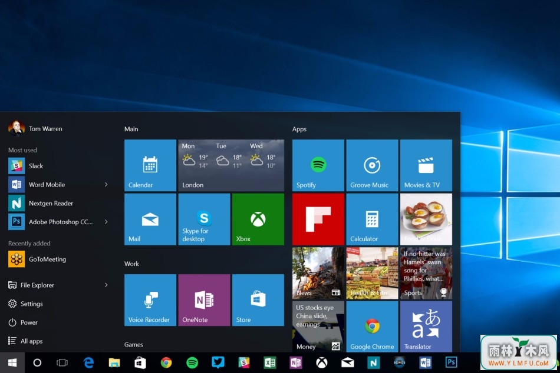Open the Store icon on taskbar
The height and width of the screenshot is (373, 560).
click(x=140, y=362)
